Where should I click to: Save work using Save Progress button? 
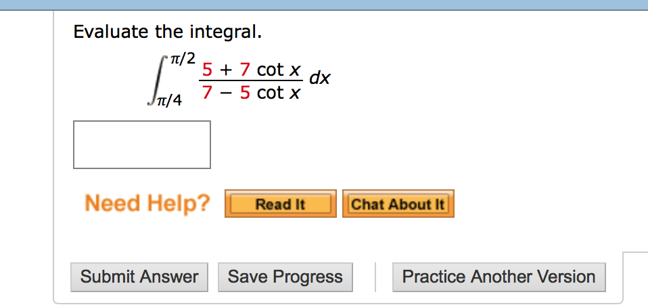(x=285, y=277)
